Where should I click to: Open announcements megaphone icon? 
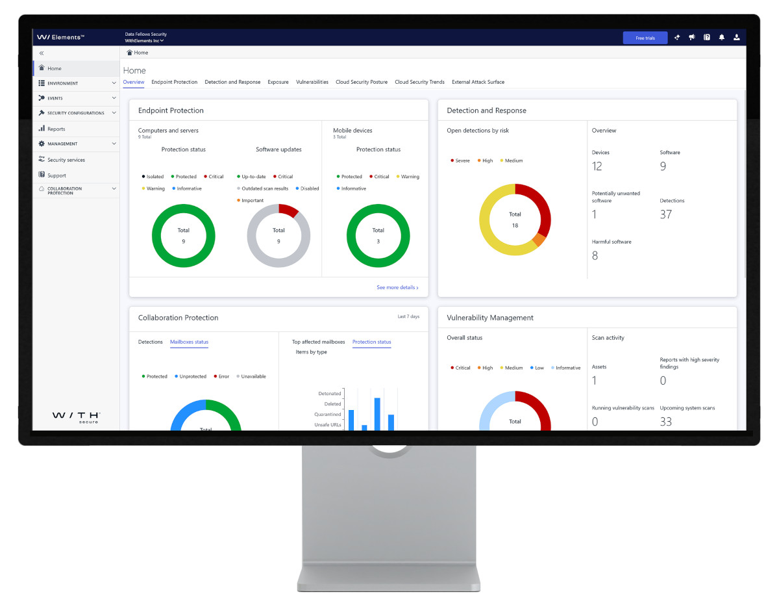click(692, 38)
